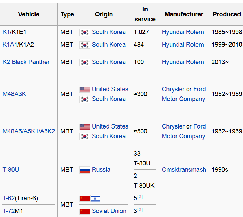Open the M48A3K vehicle link
243x217 pixels.
tap(14, 94)
